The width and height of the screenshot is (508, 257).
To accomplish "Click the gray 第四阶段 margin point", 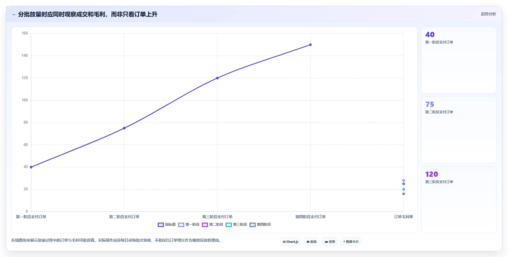I will pos(403,194).
